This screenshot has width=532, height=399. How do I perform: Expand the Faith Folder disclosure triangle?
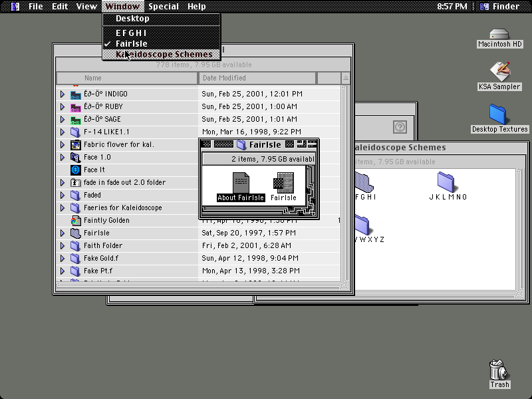coord(63,245)
